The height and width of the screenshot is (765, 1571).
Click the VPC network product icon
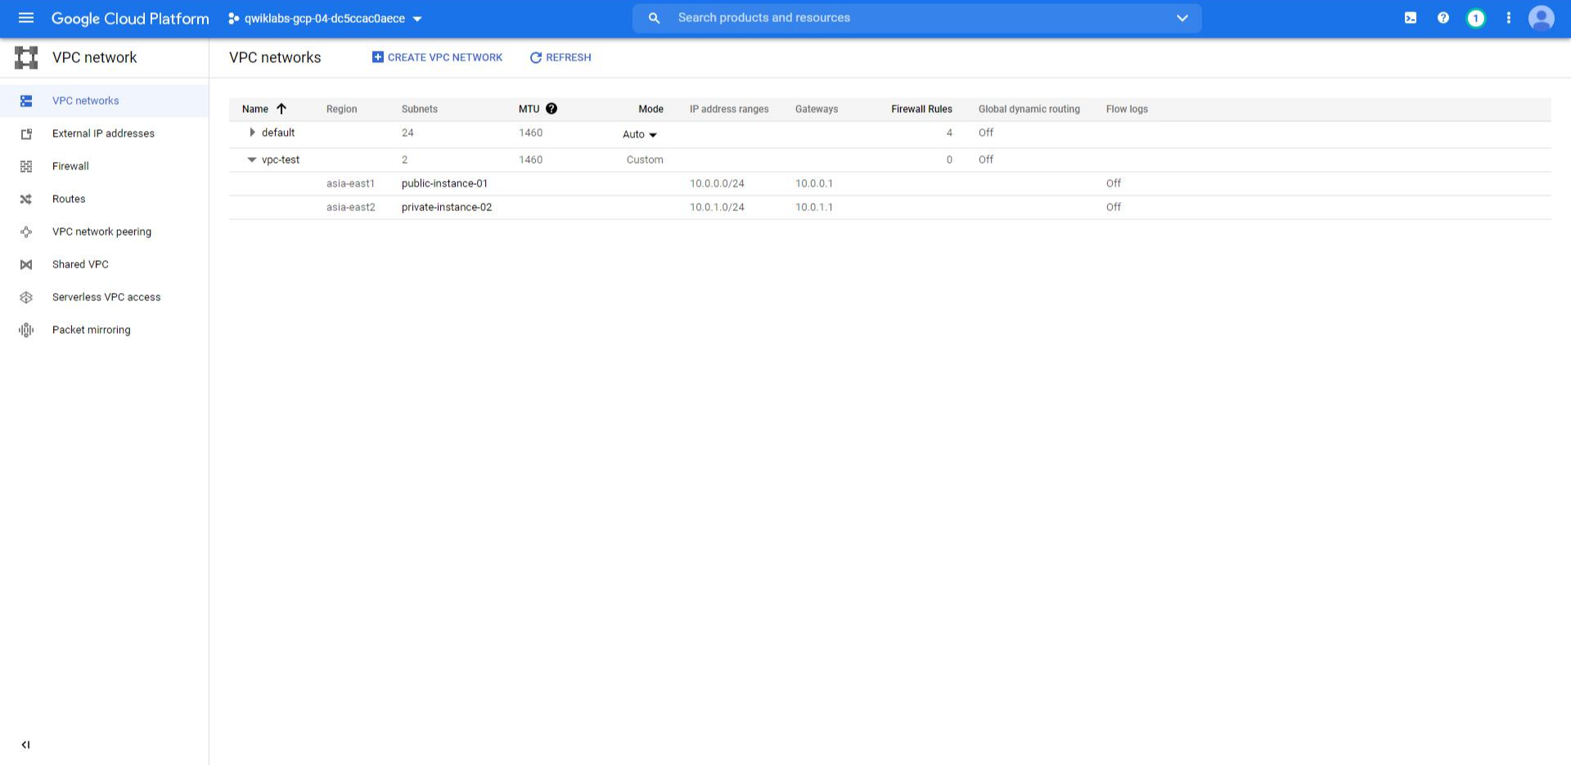26,57
